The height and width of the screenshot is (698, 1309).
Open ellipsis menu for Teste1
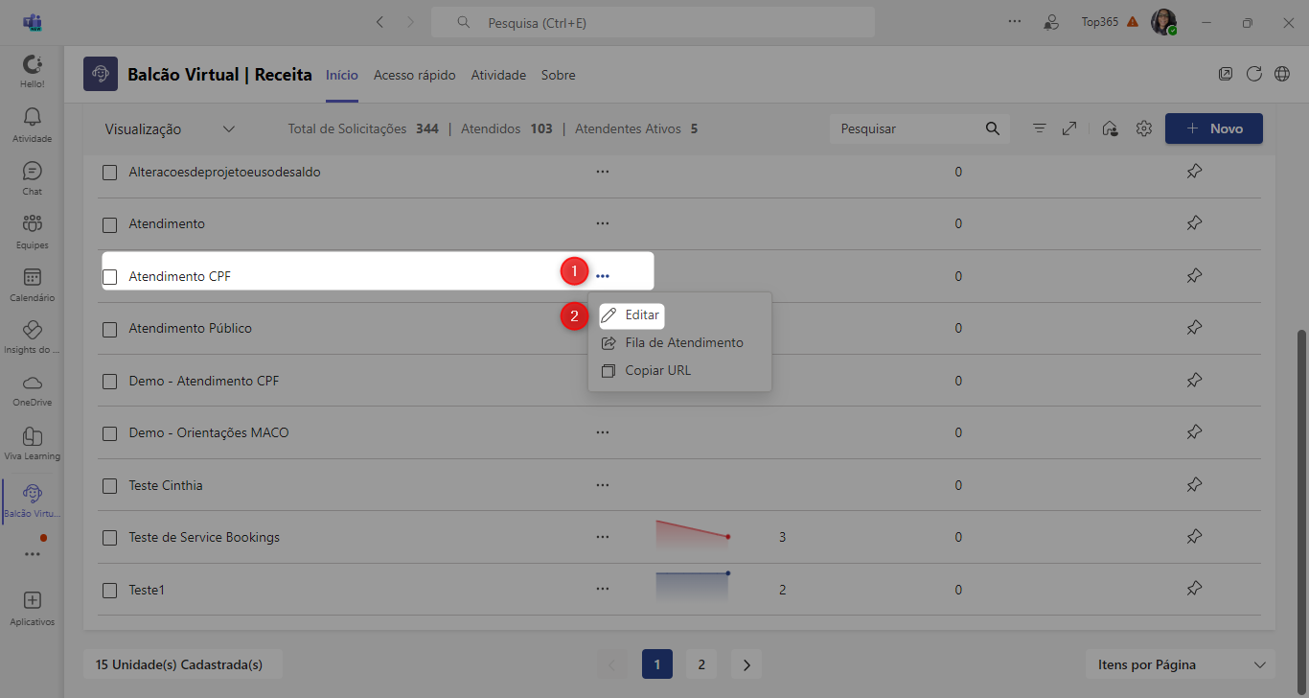603,590
